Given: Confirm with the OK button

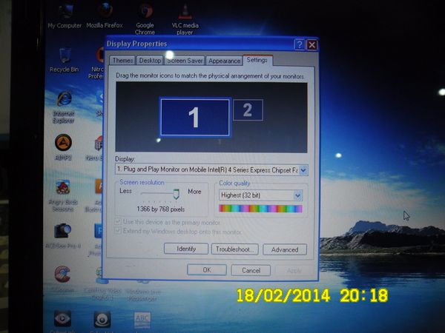Looking at the screenshot, I should click(x=207, y=270).
